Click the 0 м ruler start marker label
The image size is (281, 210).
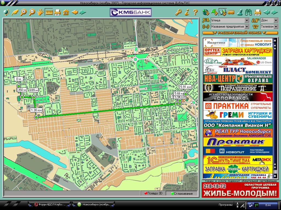[18, 79]
